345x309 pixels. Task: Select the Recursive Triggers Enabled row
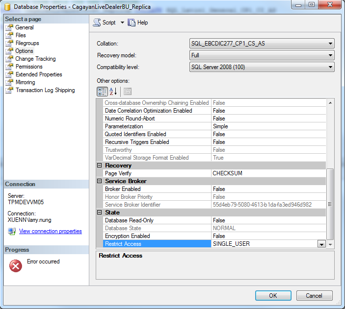[214, 142]
